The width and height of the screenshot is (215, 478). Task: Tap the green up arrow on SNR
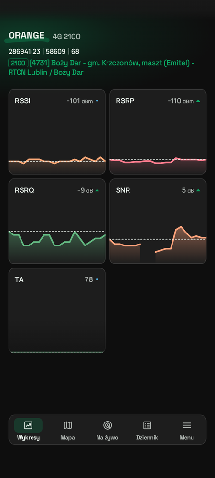pos(198,190)
